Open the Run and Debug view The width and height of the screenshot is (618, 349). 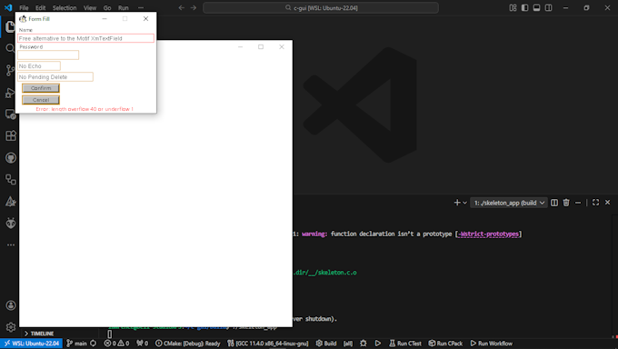[10, 93]
